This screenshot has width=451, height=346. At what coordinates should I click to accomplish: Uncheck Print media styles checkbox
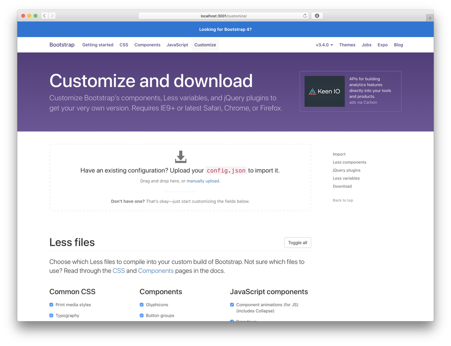pos(51,305)
